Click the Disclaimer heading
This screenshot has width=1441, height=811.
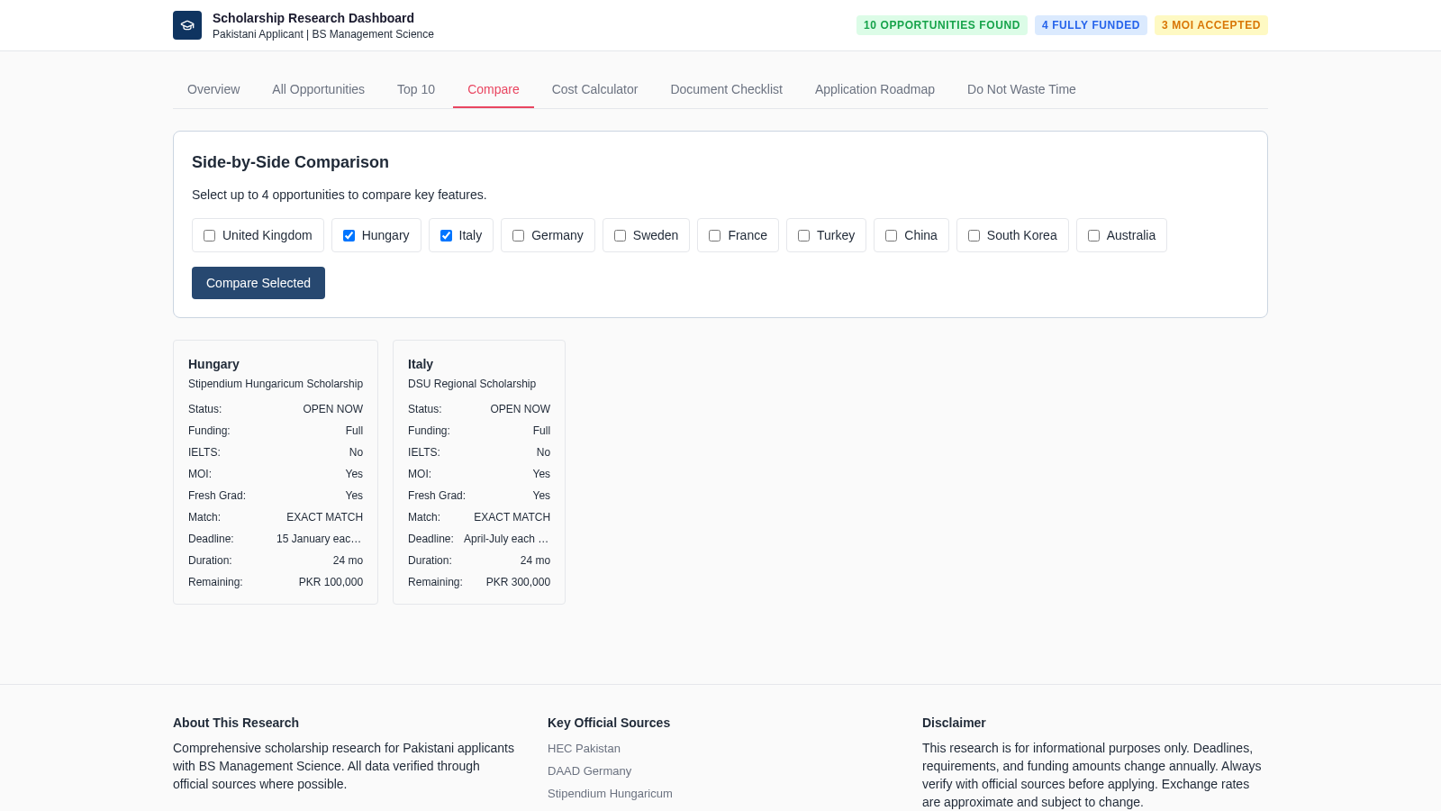click(954, 723)
